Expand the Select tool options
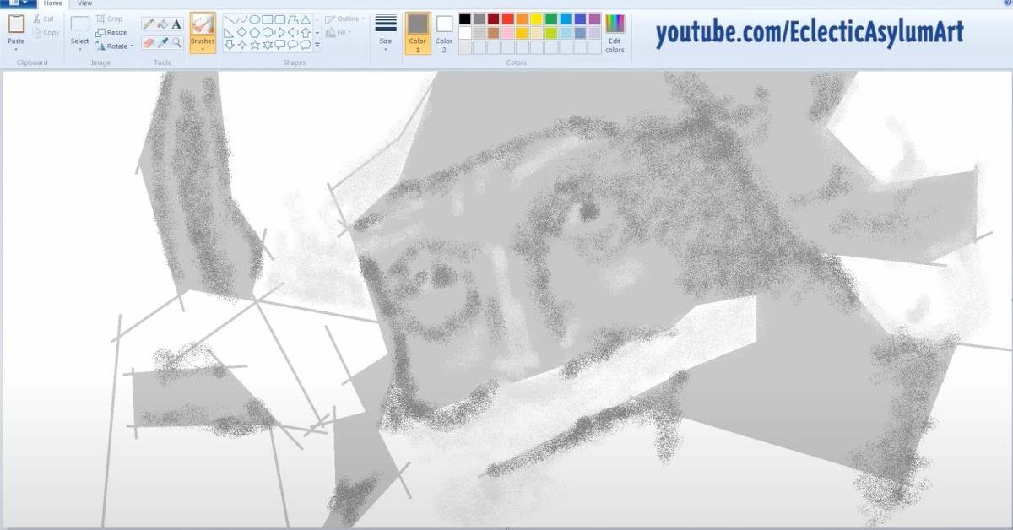 (79, 49)
